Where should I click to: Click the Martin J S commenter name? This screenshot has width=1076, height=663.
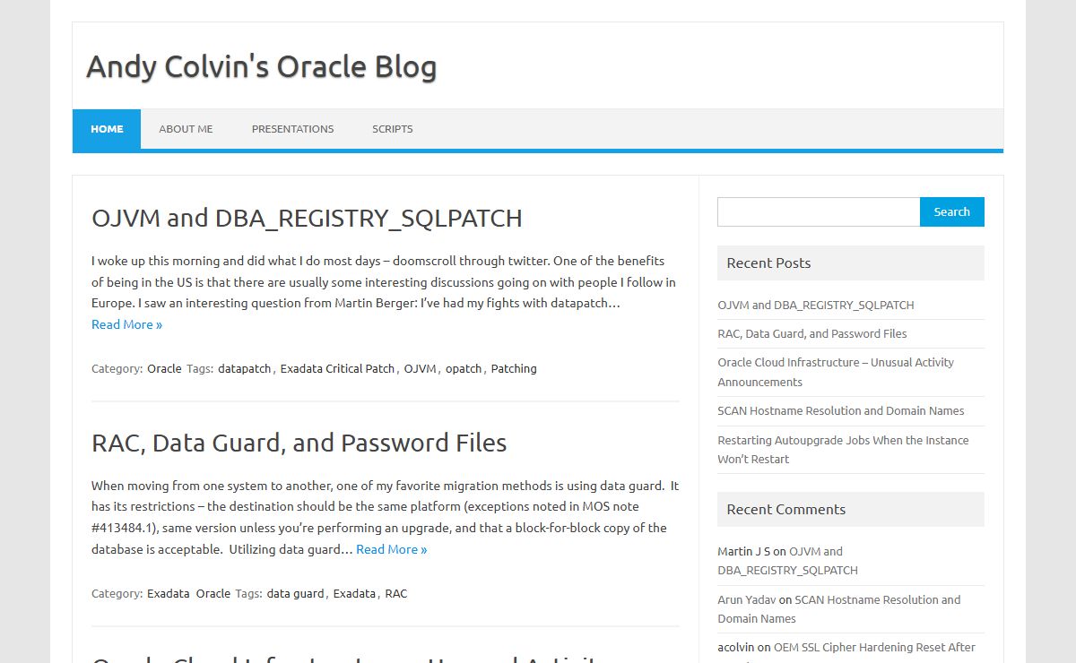coord(743,551)
